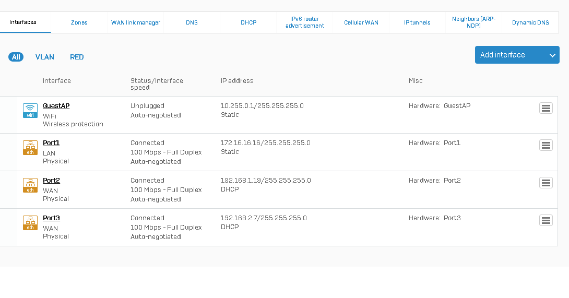Expand the Add interface dropdown
The image size is (569, 298).
tap(517, 55)
